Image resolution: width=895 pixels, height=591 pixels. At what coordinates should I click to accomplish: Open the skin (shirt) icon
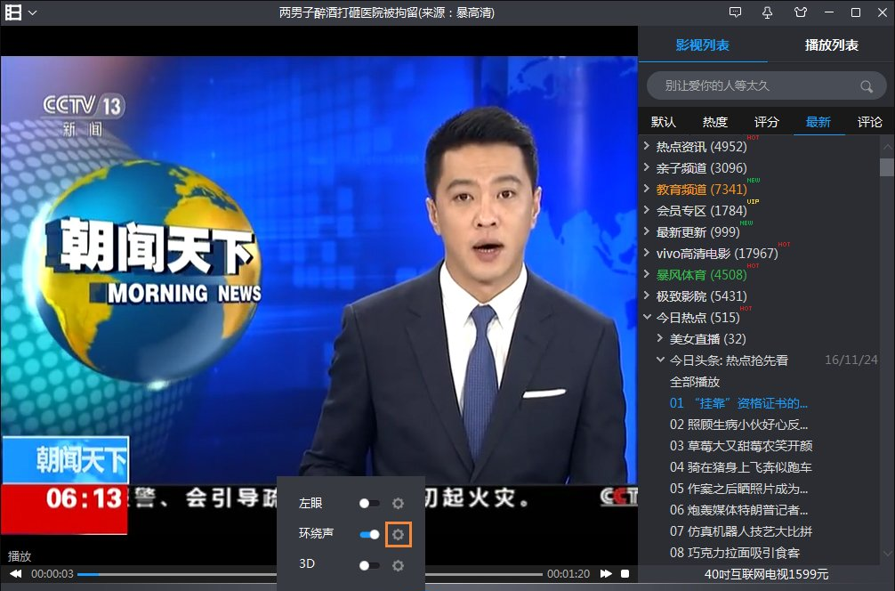click(x=798, y=12)
